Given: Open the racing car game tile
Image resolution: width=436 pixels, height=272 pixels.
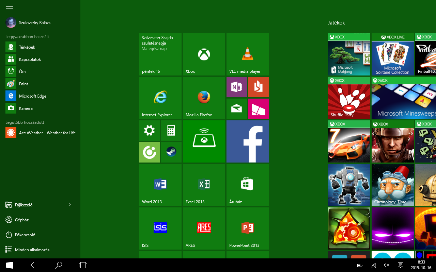Looking at the screenshot, I should click(349, 141).
